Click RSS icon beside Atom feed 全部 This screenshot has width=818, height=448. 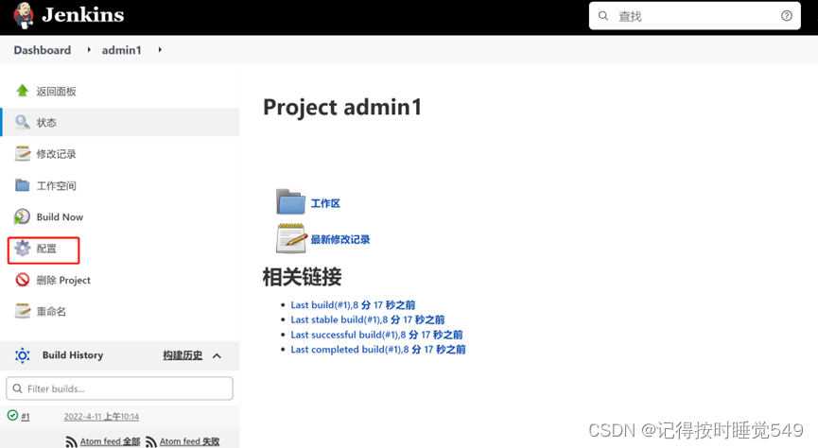coord(72,441)
